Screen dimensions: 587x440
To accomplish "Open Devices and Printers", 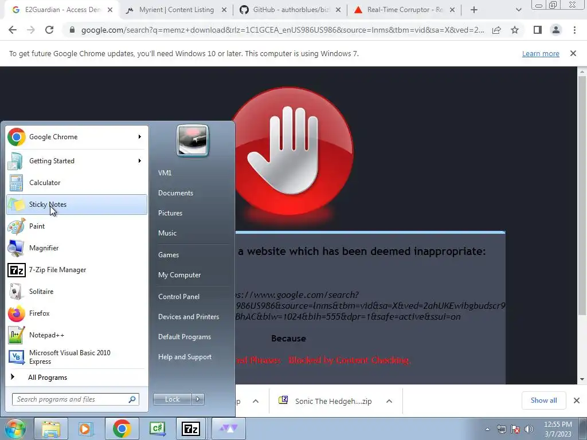I will click(x=188, y=316).
